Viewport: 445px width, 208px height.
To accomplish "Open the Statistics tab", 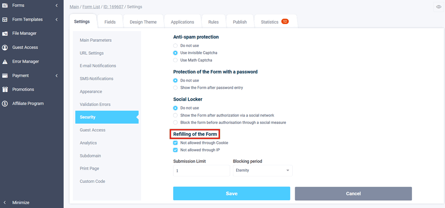I will point(274,22).
